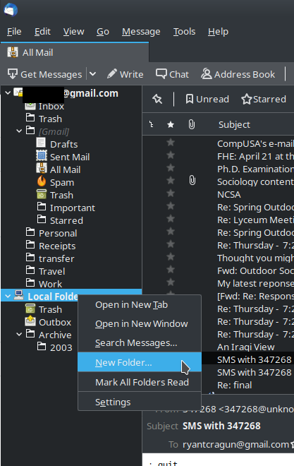Collapse the gmail.com account tree
Screen dimensions: 294x466
pos(8,93)
